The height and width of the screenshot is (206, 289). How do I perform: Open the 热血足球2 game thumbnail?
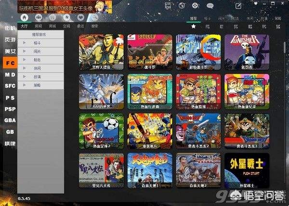coord(101,131)
